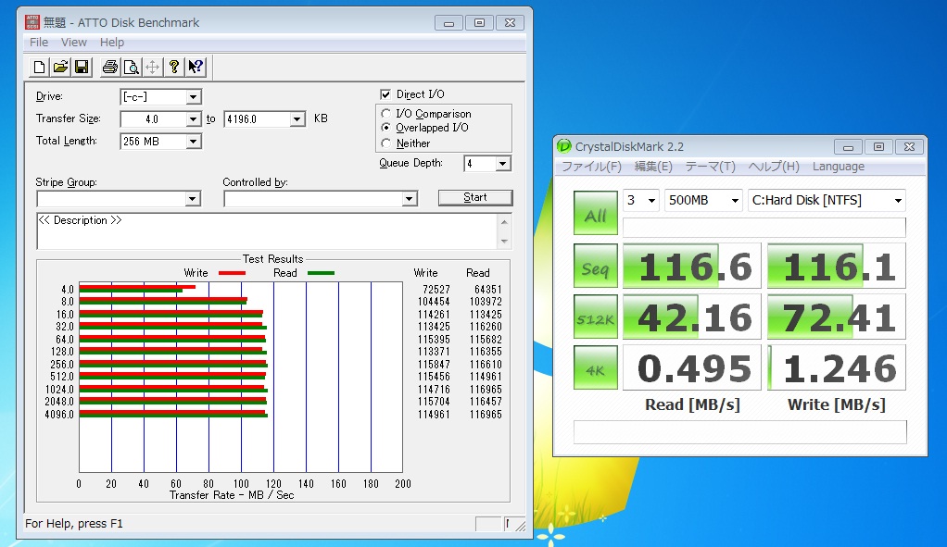Select the I/O Comparison radio button

(386, 114)
